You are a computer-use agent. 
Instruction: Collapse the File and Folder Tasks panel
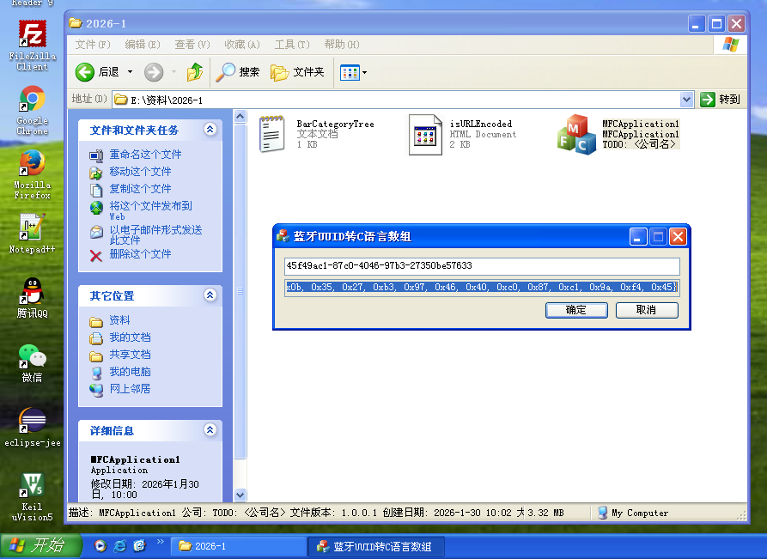point(210,130)
